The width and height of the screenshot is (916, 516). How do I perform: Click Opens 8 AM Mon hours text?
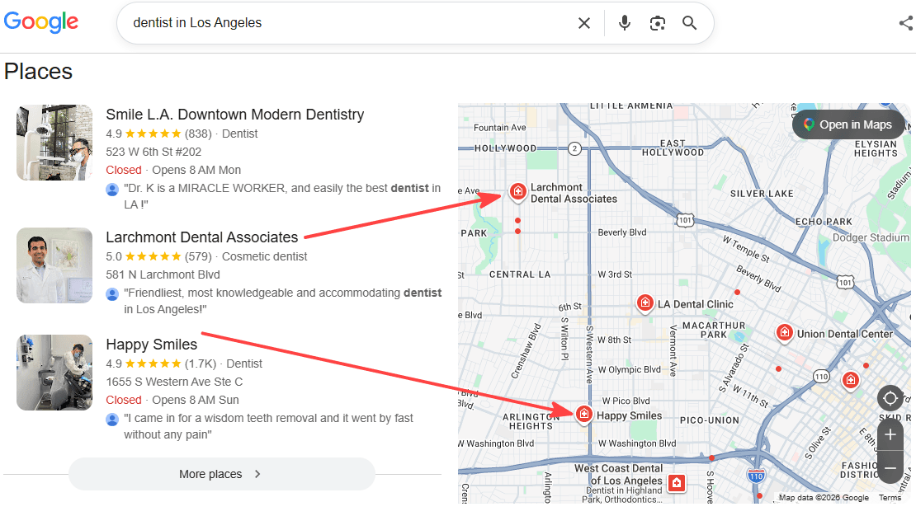coord(196,170)
